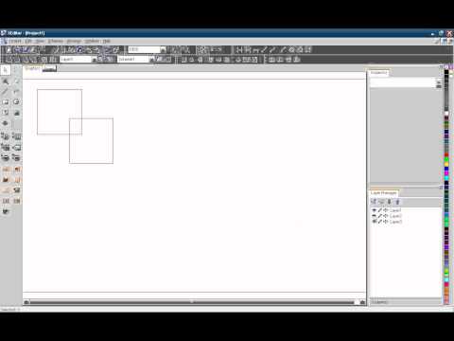Image resolution: width=454 pixels, height=341 pixels.
Task: Click first icon in Layer Manager toolbar
Action: click(374, 202)
